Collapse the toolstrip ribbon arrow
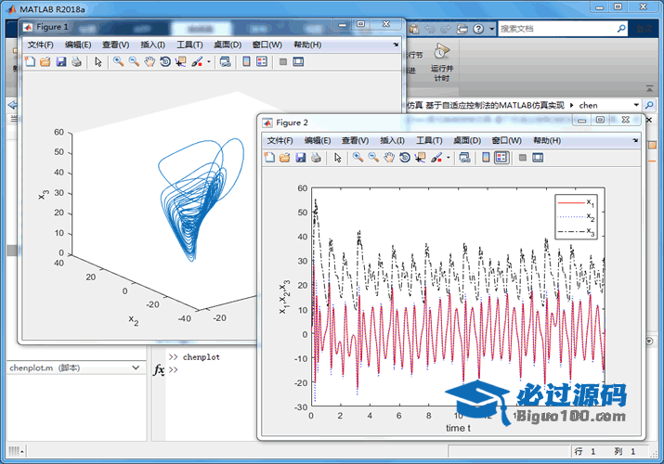 click(649, 89)
